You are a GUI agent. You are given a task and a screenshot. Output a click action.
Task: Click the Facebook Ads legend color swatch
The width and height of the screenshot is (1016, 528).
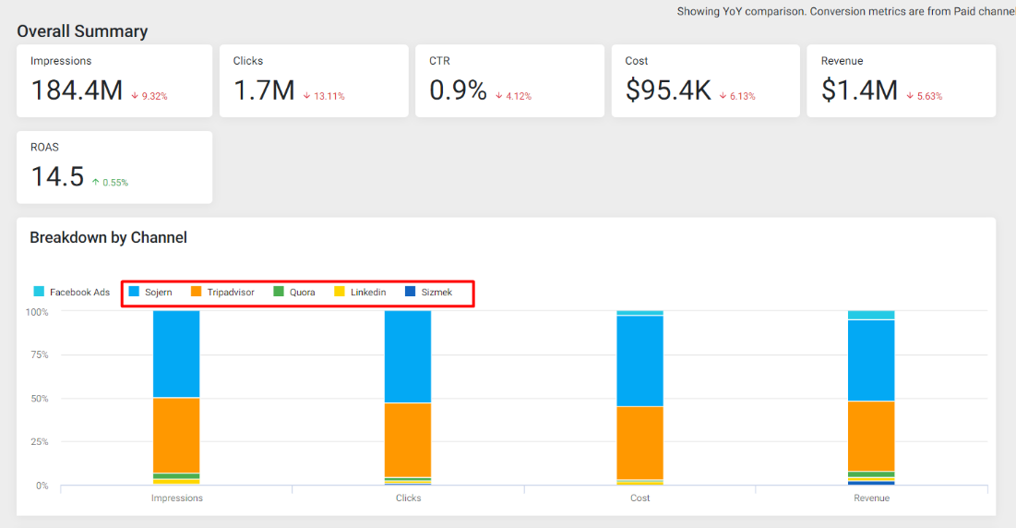point(39,292)
